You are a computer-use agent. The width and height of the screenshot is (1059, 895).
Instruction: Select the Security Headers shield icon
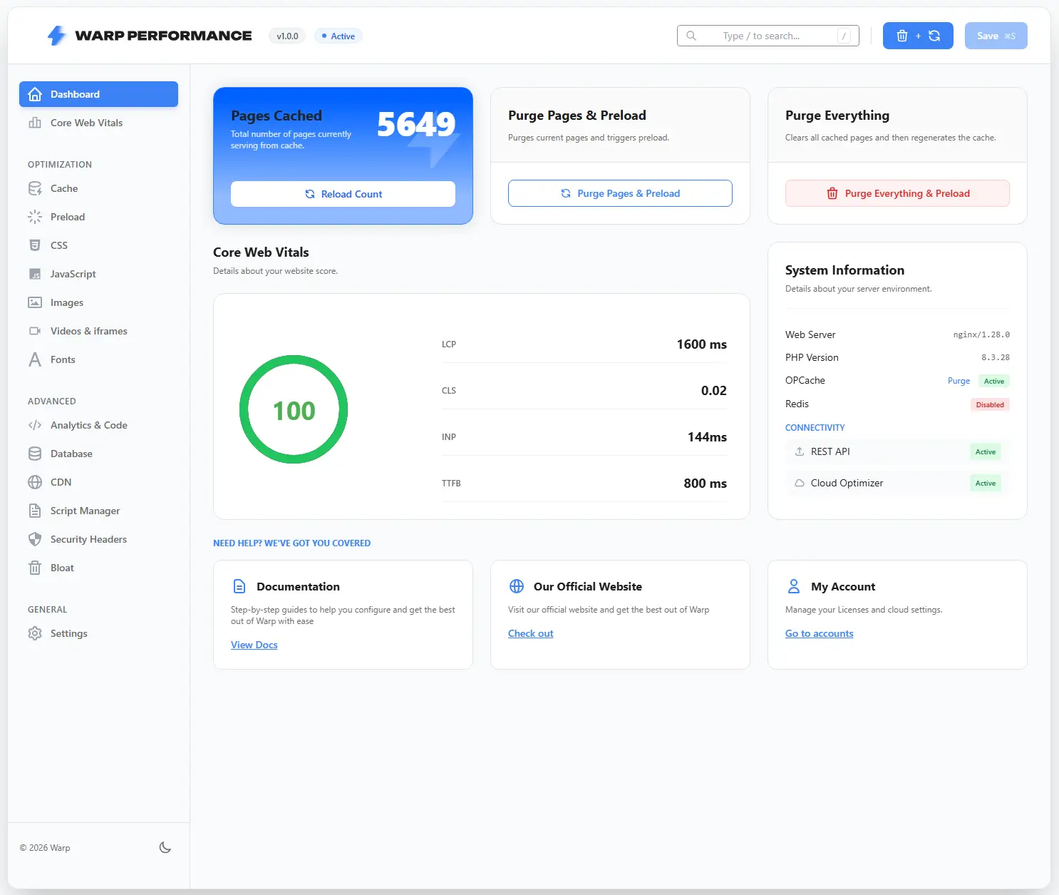(x=35, y=539)
